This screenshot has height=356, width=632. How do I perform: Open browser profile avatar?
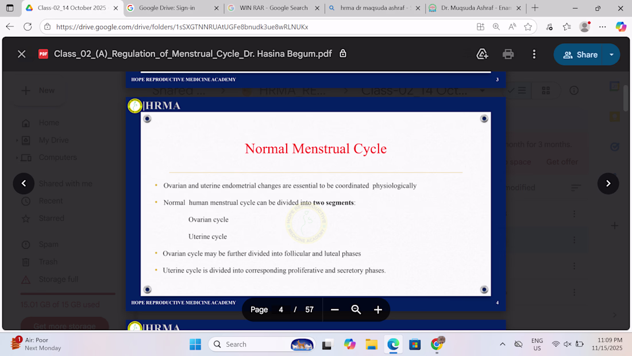click(x=585, y=26)
